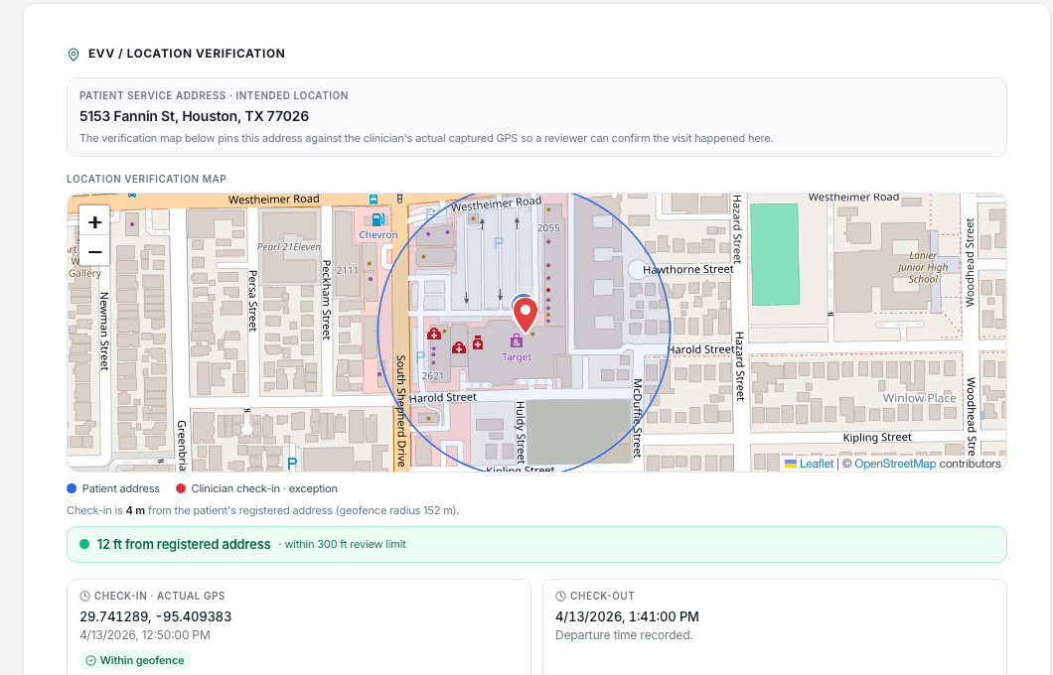Click the Clinician check-in · exception legend label

[x=264, y=488]
